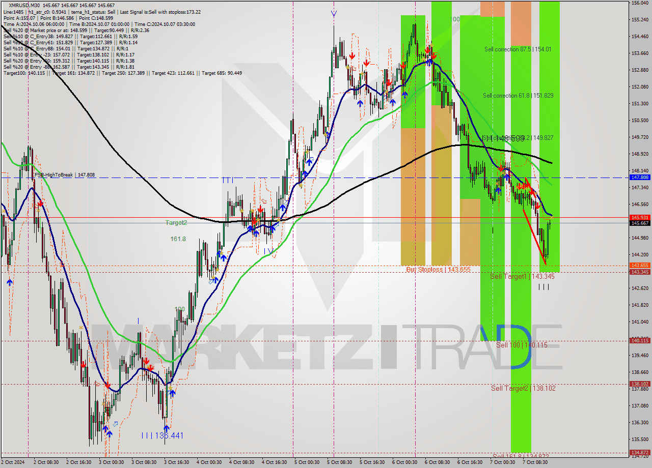Click the '7 Oct 08:30' time axis label
The image size is (652, 468).
535,462
